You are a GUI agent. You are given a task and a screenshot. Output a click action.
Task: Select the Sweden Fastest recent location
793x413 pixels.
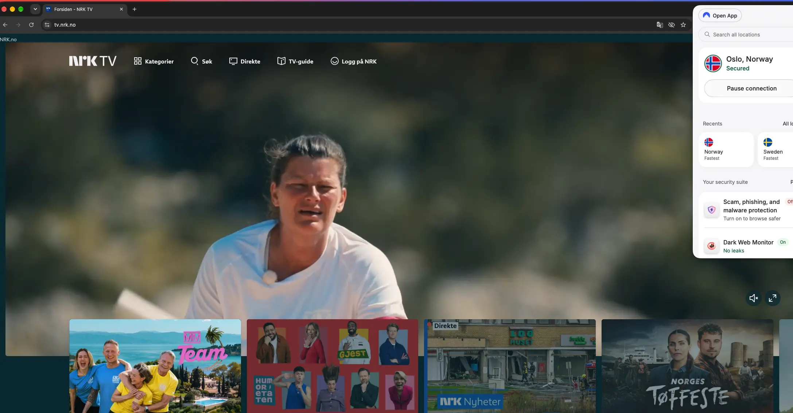775,150
